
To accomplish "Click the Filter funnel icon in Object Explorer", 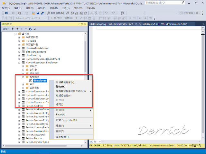I will click(26, 29).
